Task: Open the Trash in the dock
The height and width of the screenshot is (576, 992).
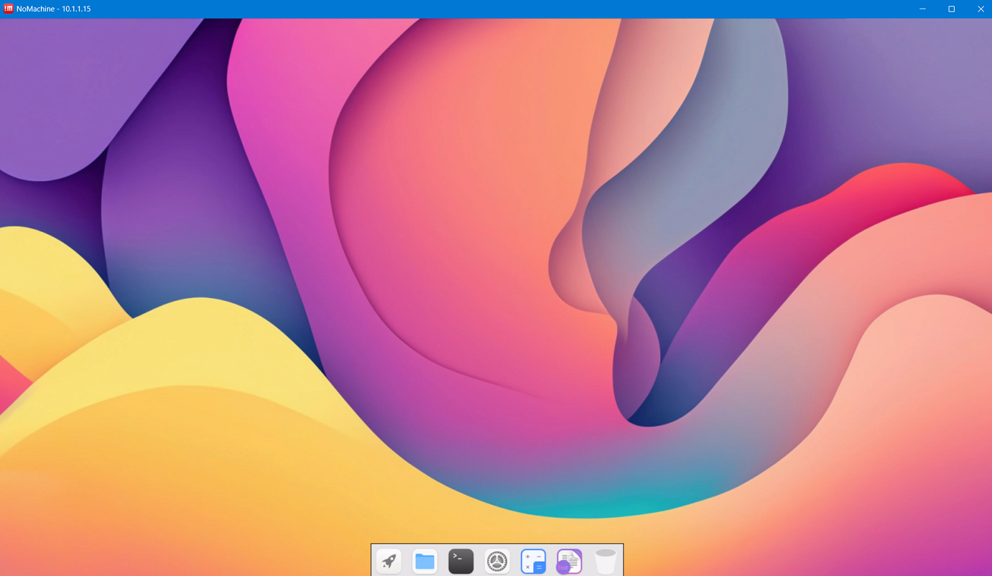Action: point(606,561)
